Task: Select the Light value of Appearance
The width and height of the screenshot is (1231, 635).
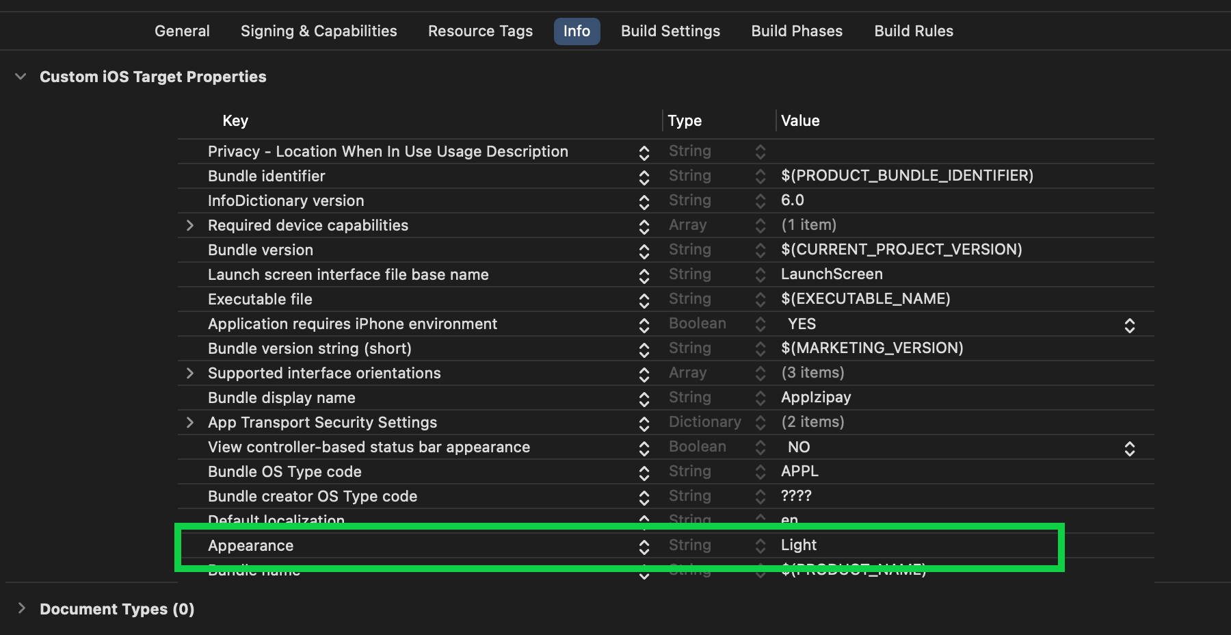Action: 799,545
